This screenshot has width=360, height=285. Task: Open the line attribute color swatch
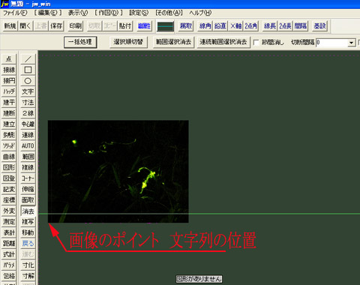(x=165, y=26)
